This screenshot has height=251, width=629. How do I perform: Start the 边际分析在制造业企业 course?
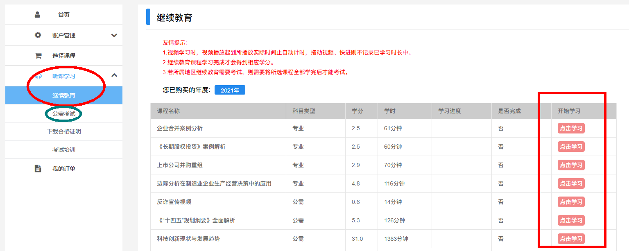pos(571,183)
